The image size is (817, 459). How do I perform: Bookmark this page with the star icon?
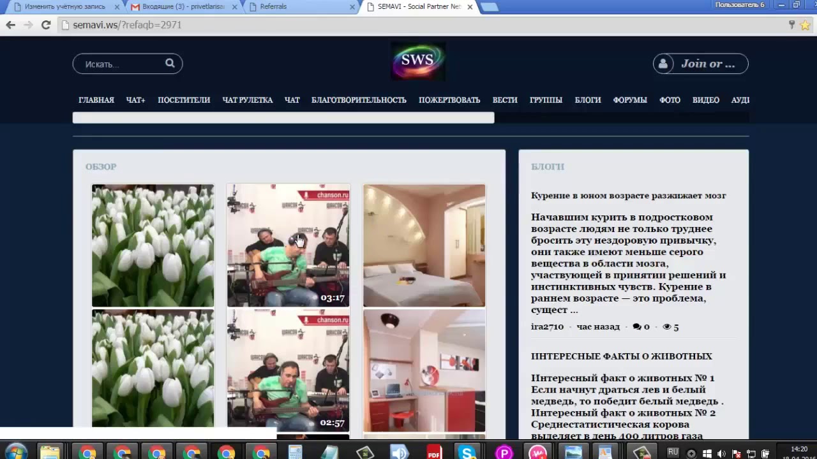pyautogui.click(x=805, y=25)
